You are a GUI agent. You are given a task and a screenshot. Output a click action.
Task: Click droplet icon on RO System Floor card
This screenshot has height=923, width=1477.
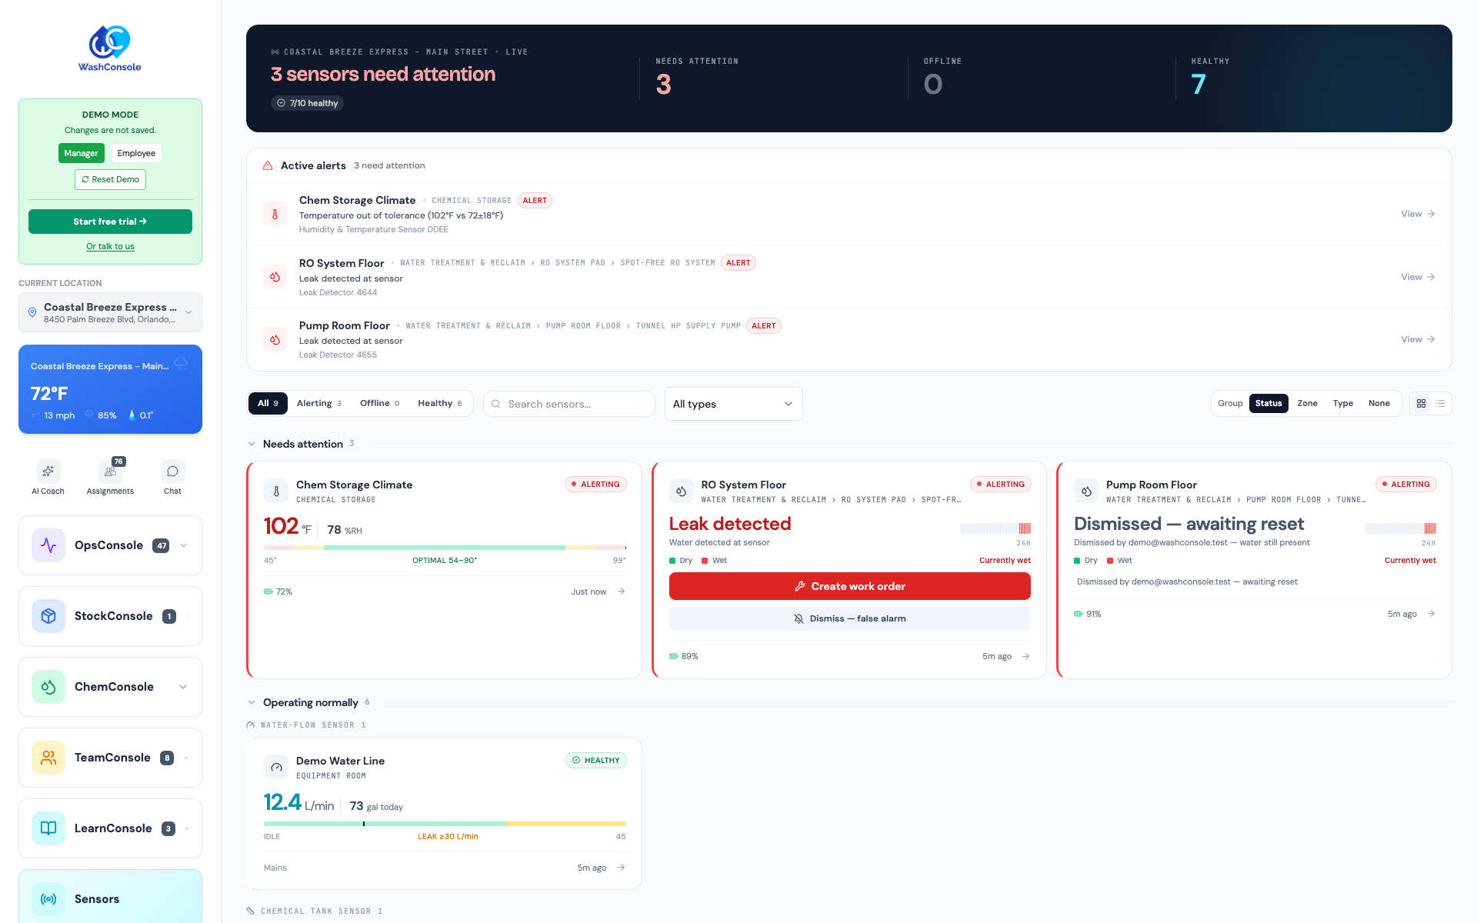click(681, 491)
